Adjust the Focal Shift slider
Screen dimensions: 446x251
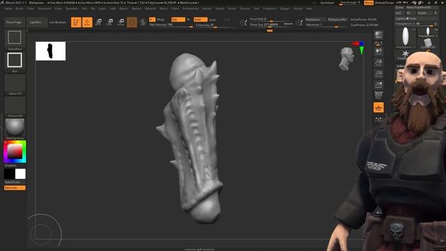271,20
